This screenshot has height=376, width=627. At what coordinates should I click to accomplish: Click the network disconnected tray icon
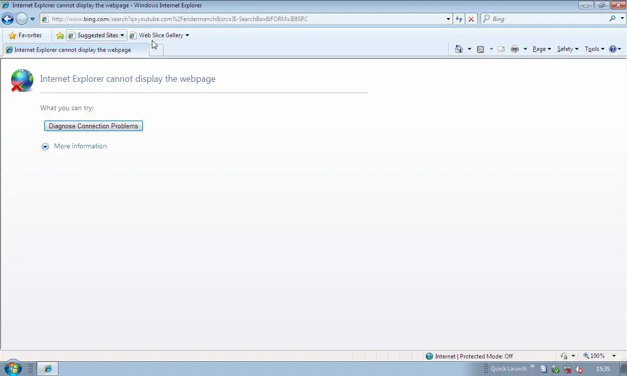[567, 369]
